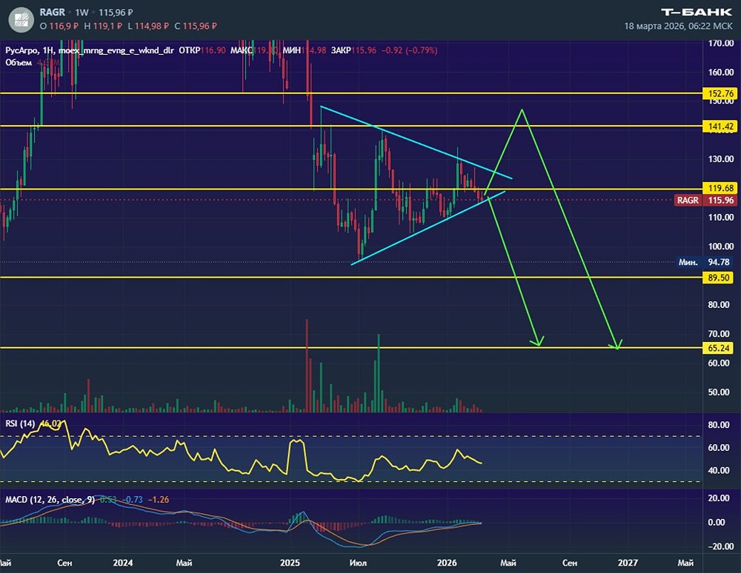Screen dimensions: 741x573
Task: Click the 2025 label on time axis
Action: [290, 563]
